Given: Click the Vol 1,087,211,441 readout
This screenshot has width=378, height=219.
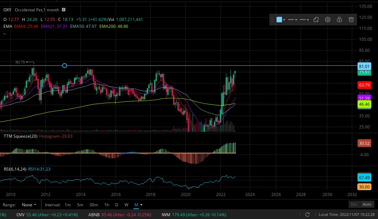Looking at the screenshot, I should 125,20.
